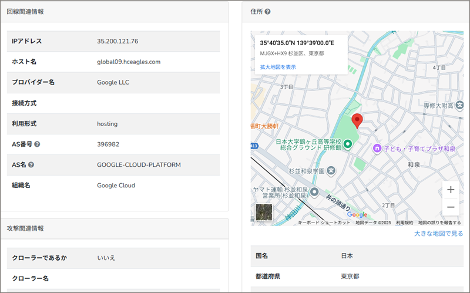Click the 杉並和泉学園 school marker

click(x=331, y=171)
